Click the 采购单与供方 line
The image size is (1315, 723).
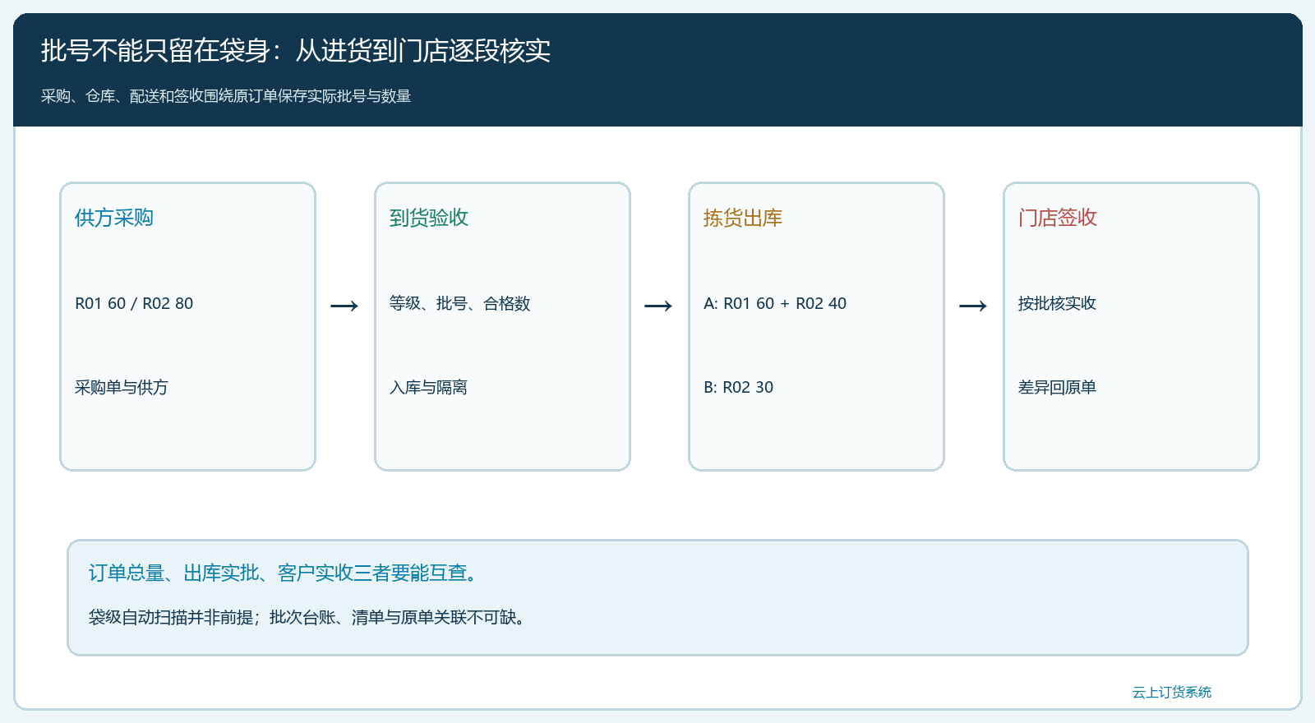click(x=122, y=387)
